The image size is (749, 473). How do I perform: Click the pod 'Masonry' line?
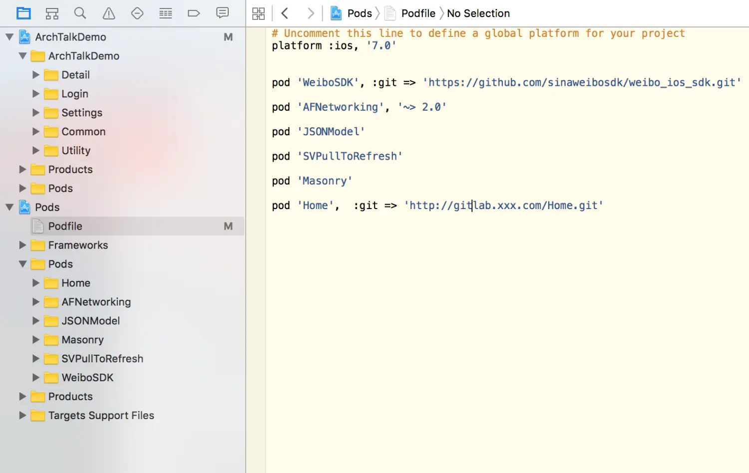click(312, 181)
